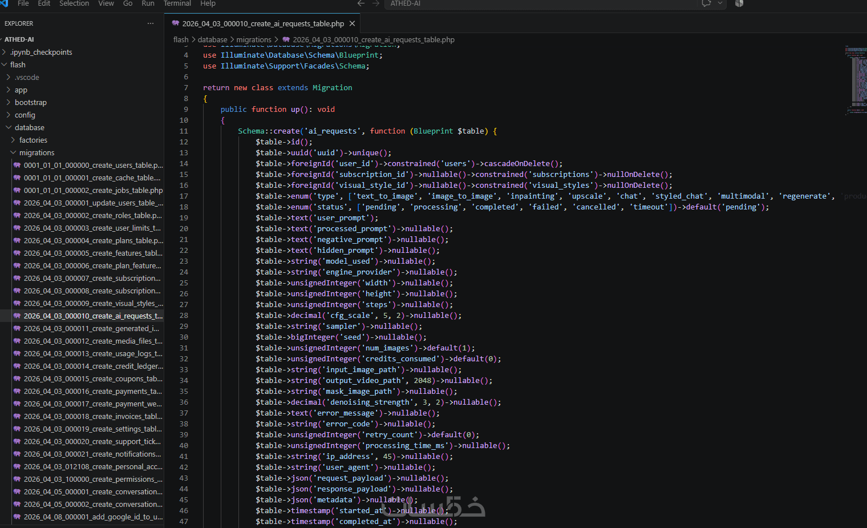Click PHP icon of 000009_create_visual_styles

17,303
